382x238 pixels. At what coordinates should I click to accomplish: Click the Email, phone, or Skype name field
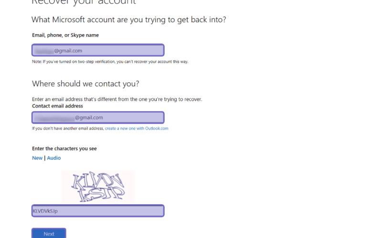pos(98,50)
